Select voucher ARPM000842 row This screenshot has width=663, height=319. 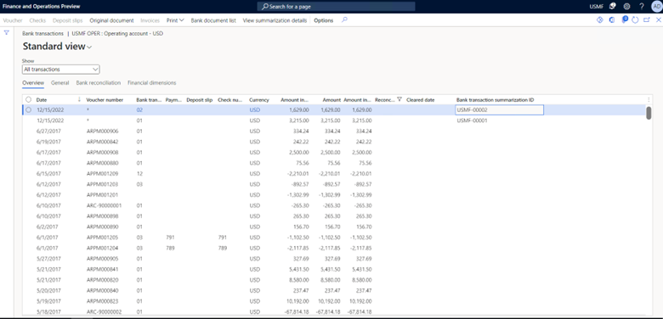pos(335,142)
